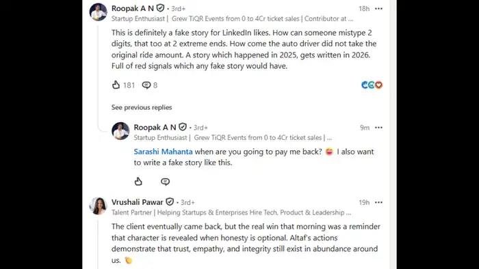Click the verified badge beside Vrushali Pawar

click(170, 201)
